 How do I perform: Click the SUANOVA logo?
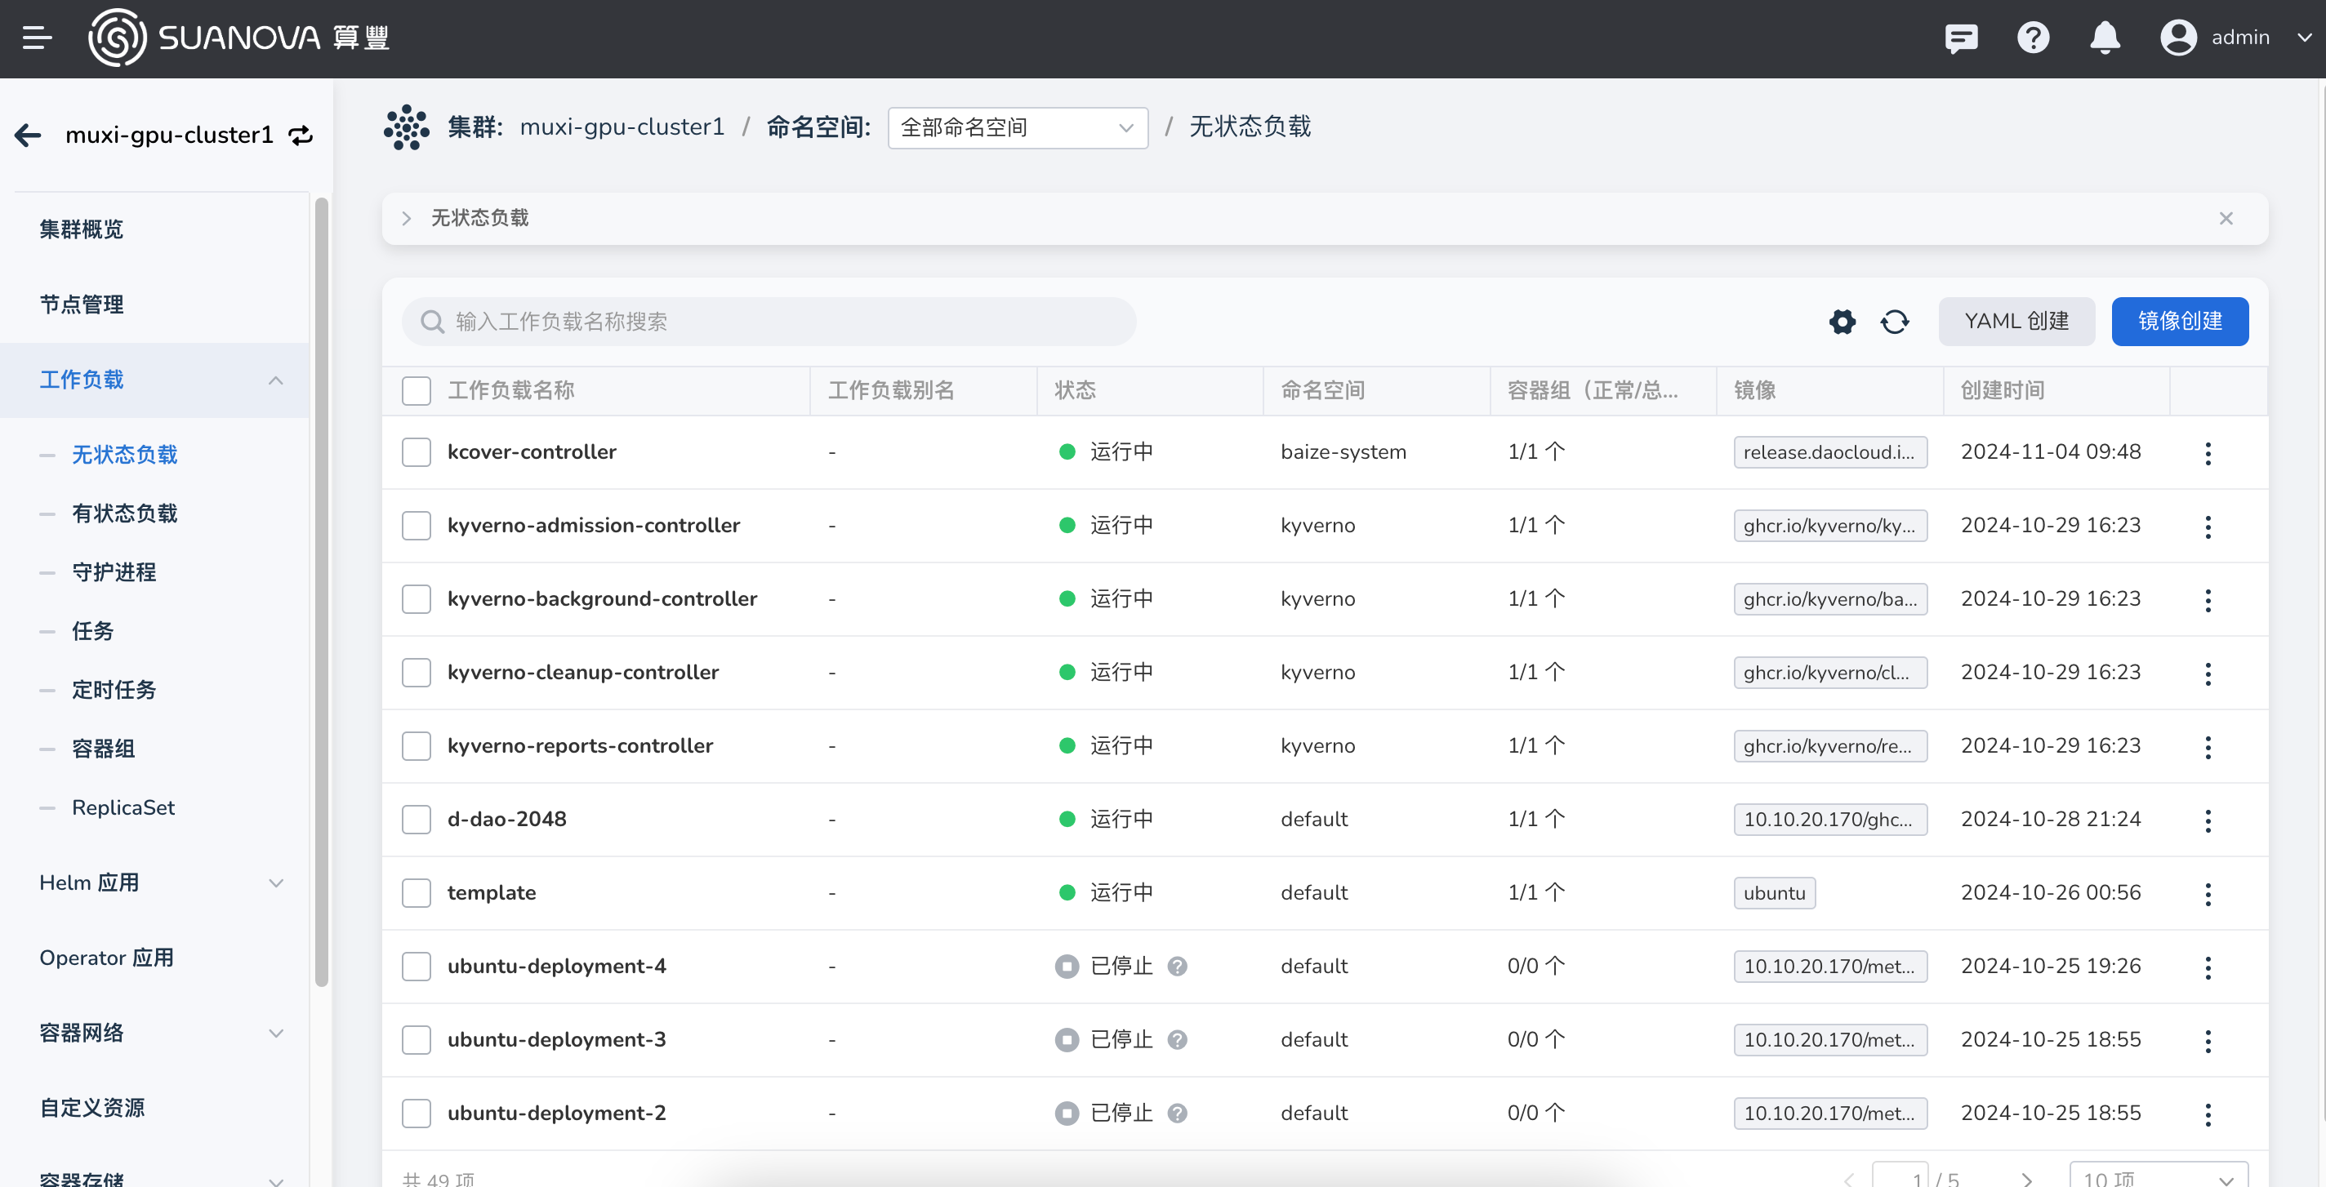point(238,38)
